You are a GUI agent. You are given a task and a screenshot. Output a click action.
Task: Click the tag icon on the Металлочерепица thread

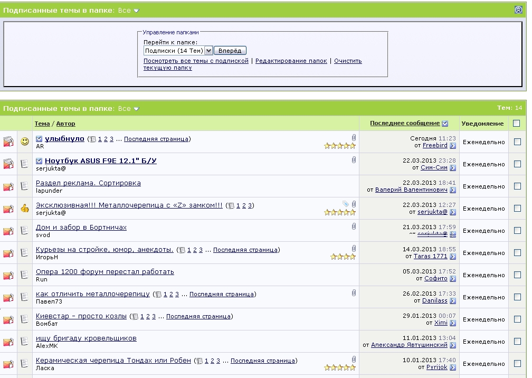[345, 204]
